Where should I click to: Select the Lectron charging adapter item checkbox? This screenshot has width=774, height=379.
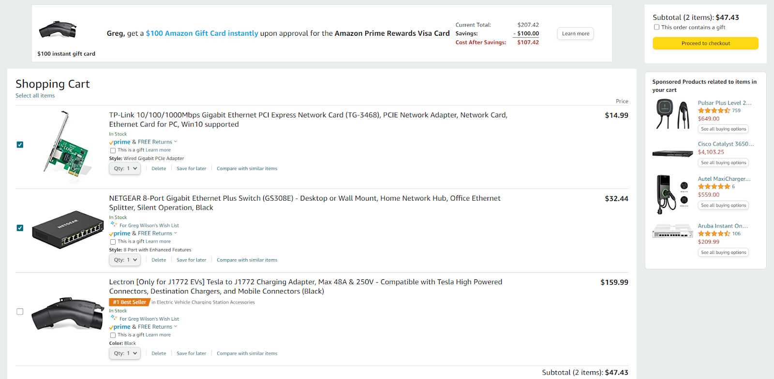pos(20,312)
